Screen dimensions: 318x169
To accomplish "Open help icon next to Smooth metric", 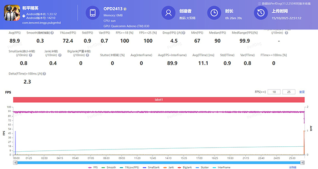I will (x=52, y=33).
